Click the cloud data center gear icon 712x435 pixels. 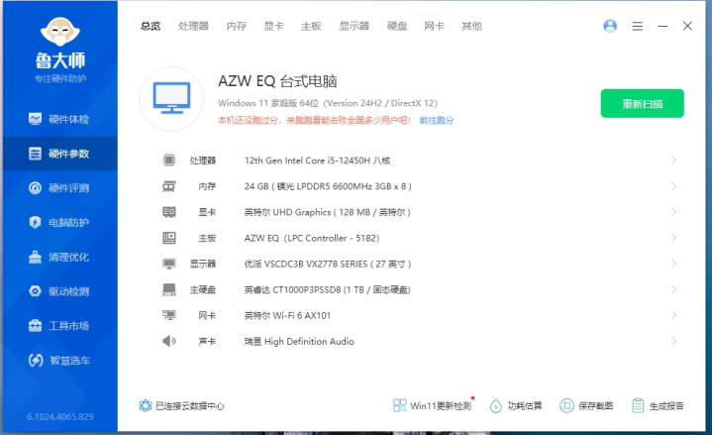click(x=146, y=405)
